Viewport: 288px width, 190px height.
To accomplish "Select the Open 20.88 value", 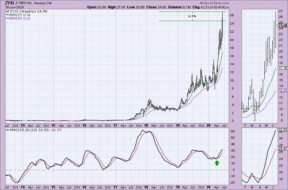I will click(97, 7).
